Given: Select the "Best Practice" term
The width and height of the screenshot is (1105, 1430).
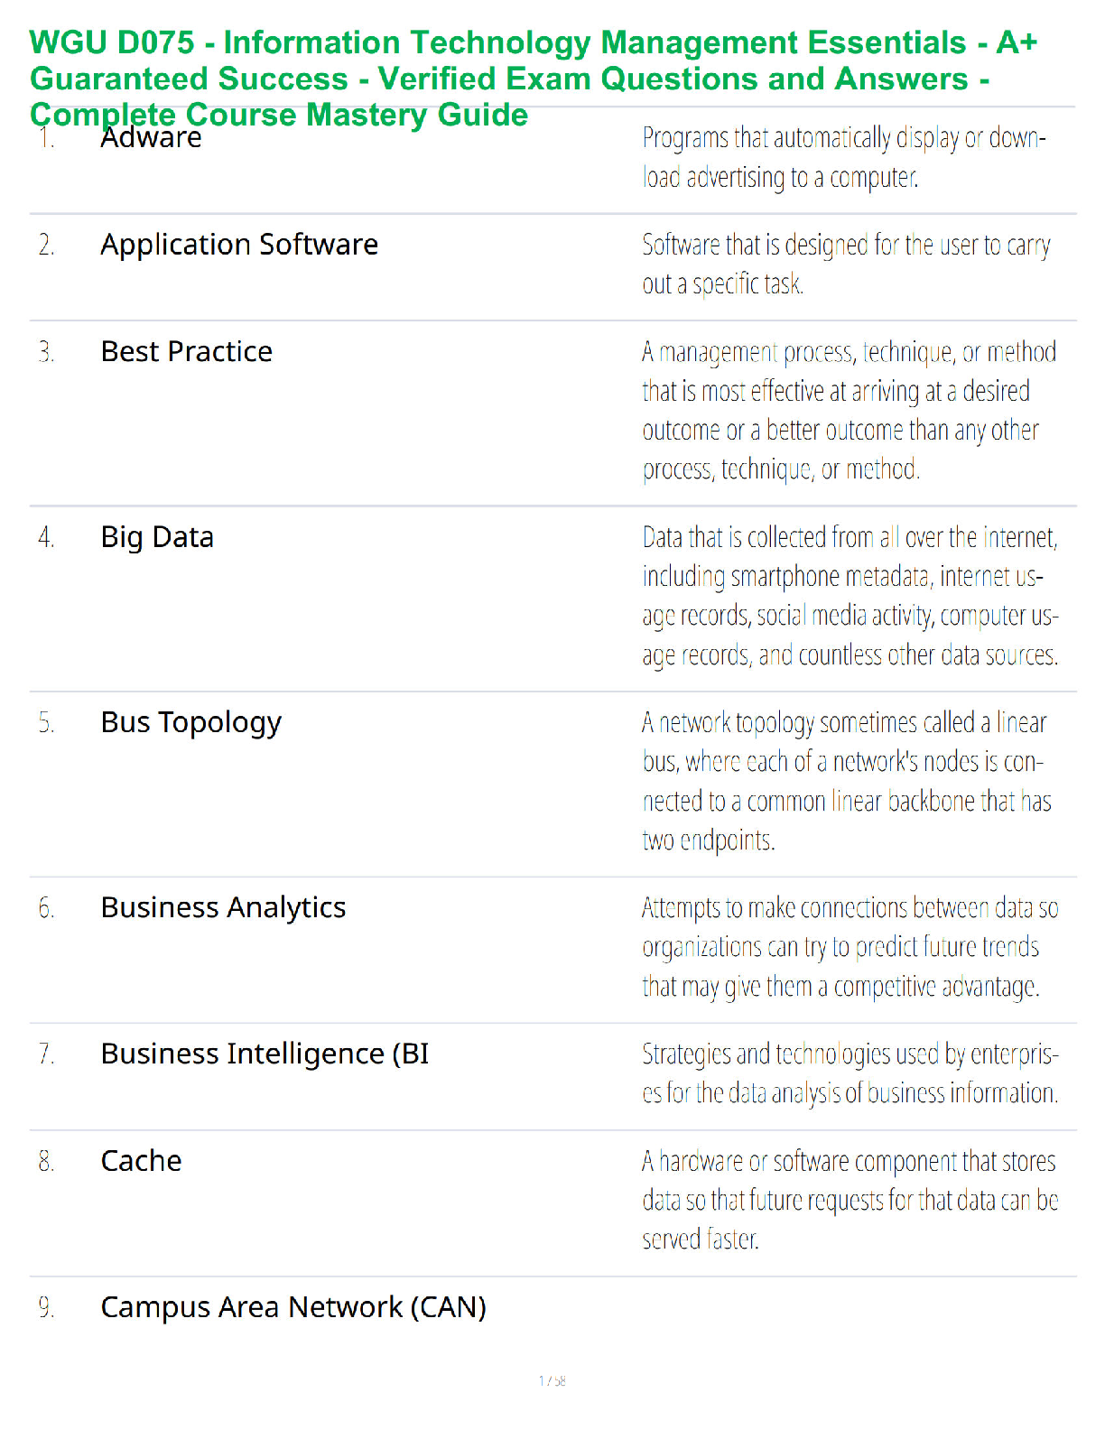Looking at the screenshot, I should 186,351.
